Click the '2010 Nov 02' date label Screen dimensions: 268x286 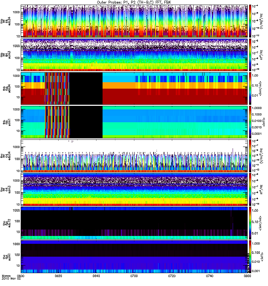tap(11, 278)
